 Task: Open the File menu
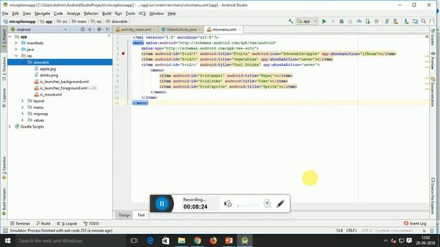(x=5, y=14)
